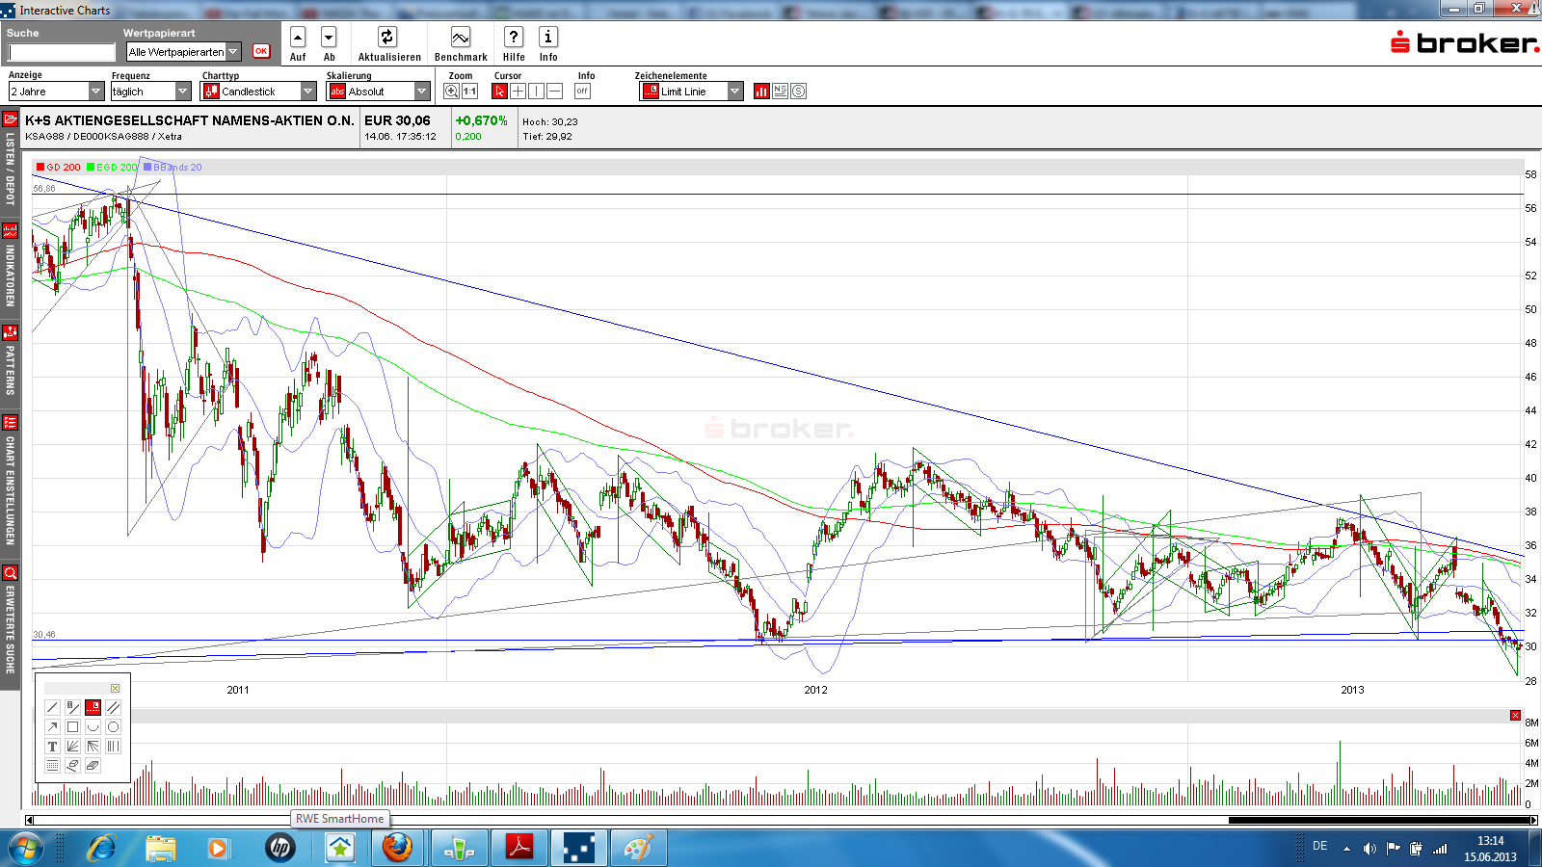Open the Hilfe help button
Viewport: 1542px width, 867px height.
514,38
